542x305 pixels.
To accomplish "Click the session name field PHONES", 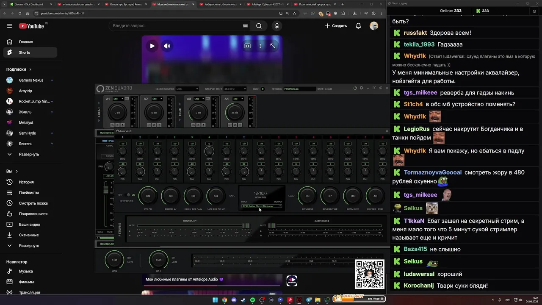I will pos(300,89).
